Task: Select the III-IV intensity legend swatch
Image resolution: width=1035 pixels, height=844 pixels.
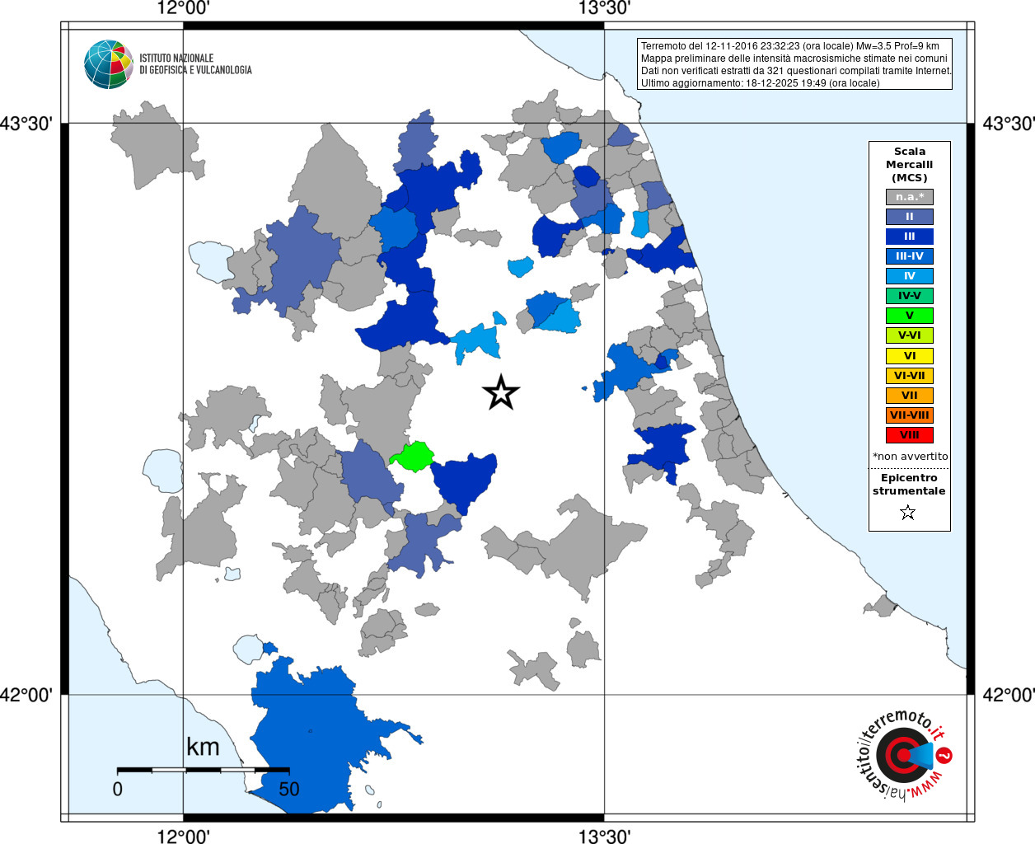Action: 909,256
